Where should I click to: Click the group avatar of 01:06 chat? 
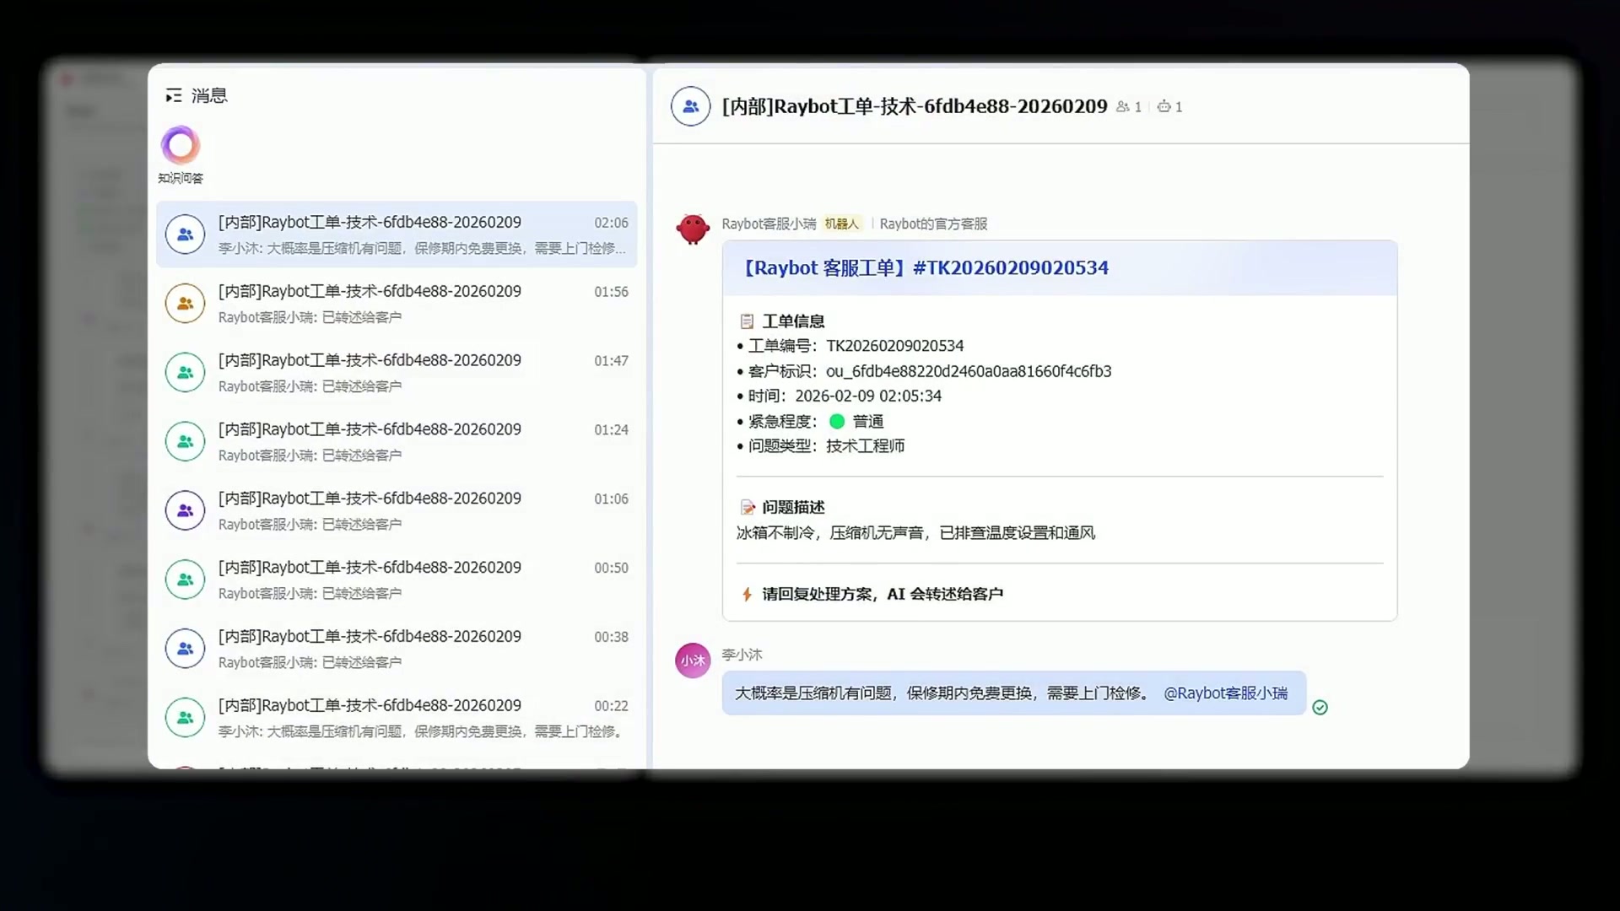tap(185, 511)
